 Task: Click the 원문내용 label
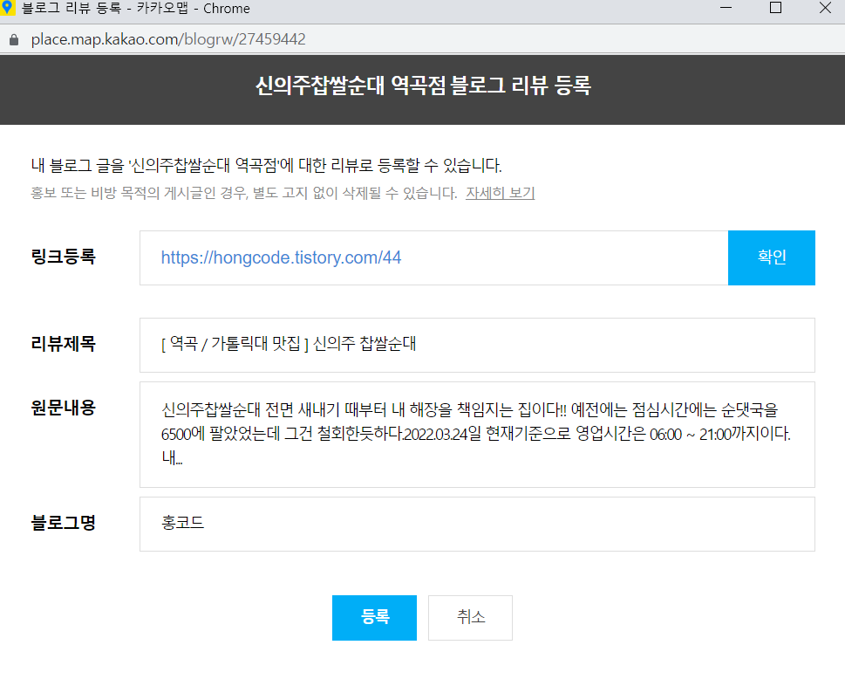coord(63,408)
